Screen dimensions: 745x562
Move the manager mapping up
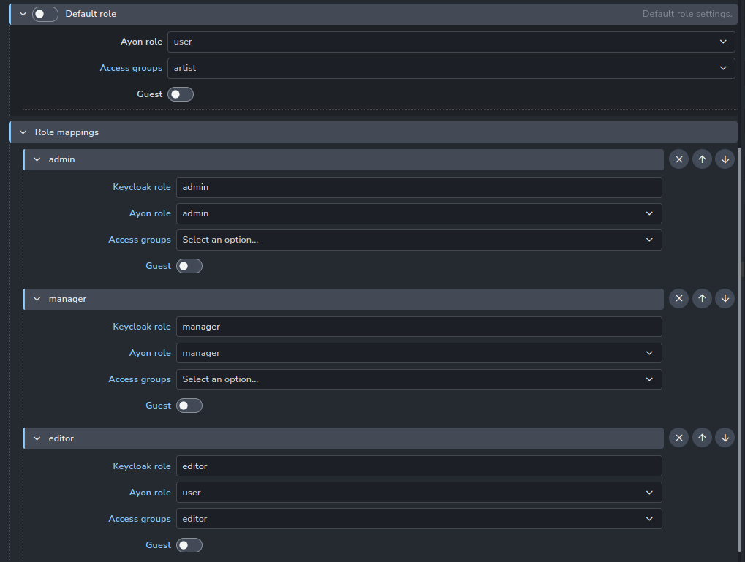tap(702, 298)
